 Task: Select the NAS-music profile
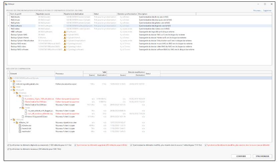(15, 20)
